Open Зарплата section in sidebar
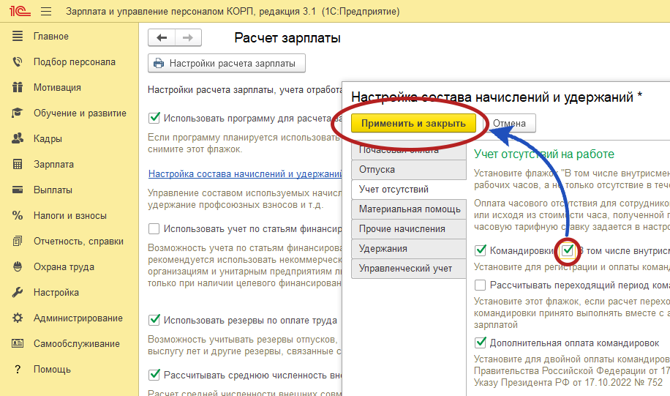670x396 pixels. point(53,165)
